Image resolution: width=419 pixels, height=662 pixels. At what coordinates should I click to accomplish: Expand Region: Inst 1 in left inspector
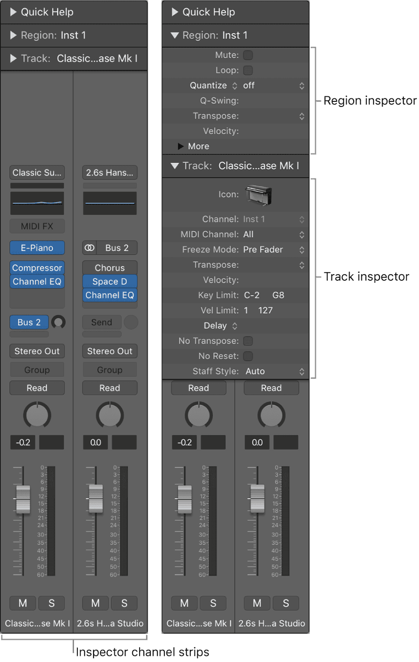14,35
